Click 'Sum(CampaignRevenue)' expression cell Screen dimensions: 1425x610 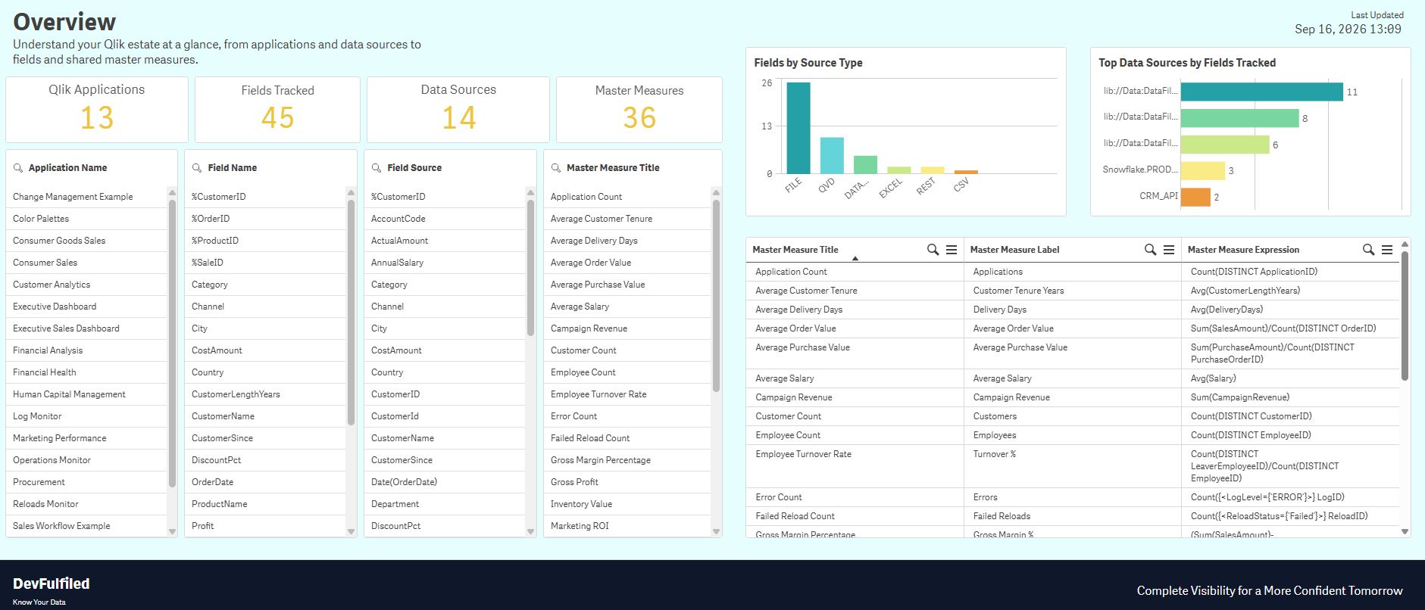click(1290, 397)
